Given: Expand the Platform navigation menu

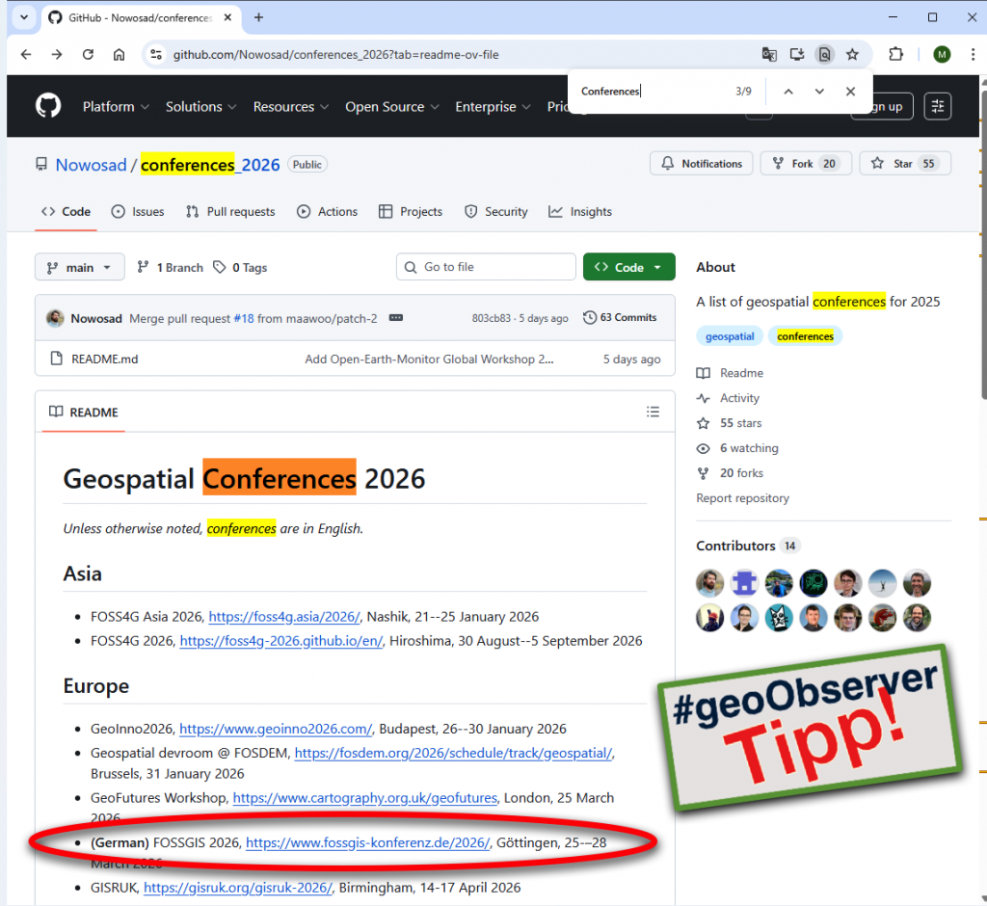Looking at the screenshot, I should click(x=116, y=107).
